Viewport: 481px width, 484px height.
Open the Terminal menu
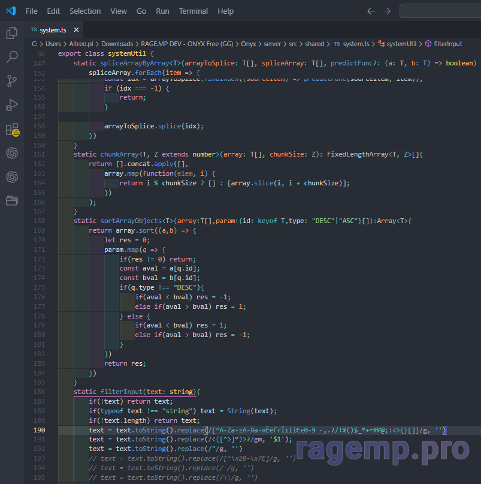pos(193,11)
